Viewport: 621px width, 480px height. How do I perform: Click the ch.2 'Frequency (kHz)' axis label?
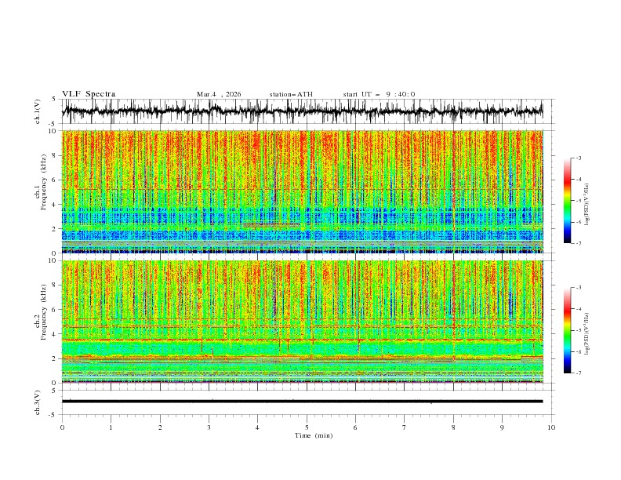[x=44, y=312]
